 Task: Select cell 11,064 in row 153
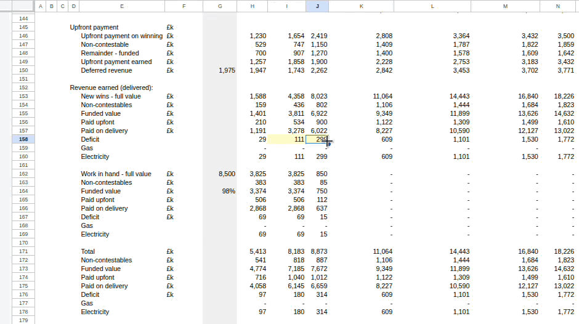(361, 96)
